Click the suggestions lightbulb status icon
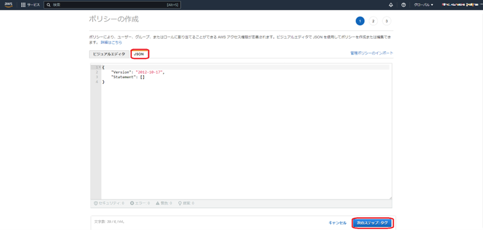 tap(180, 203)
